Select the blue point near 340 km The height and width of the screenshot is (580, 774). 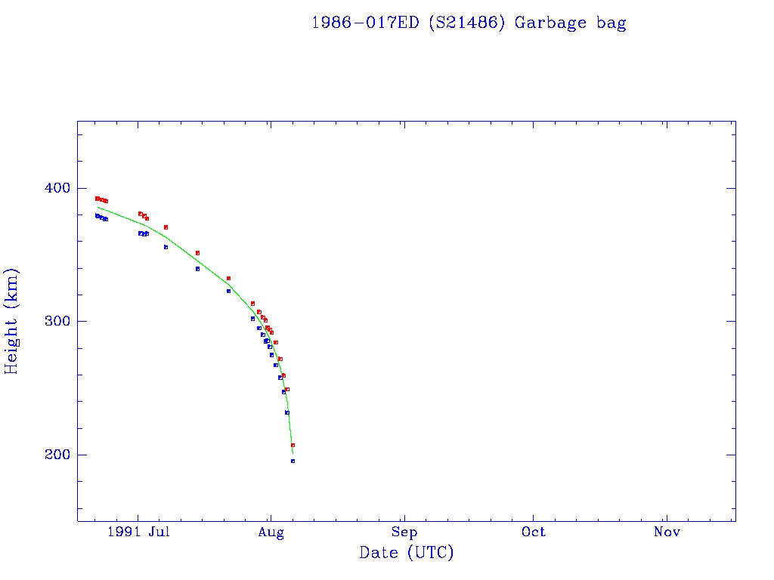click(197, 269)
